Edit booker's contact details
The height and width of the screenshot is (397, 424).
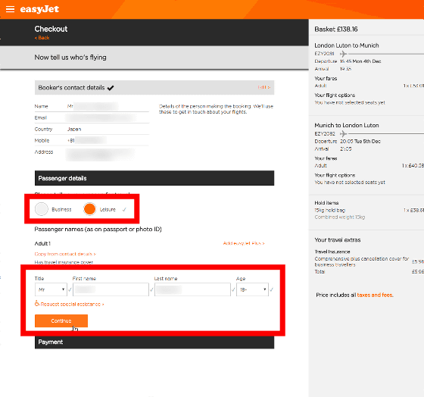pyautogui.click(x=263, y=87)
